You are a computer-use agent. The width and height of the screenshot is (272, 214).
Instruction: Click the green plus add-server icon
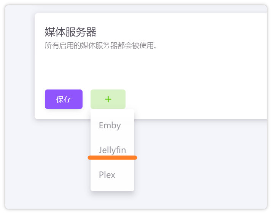point(108,99)
